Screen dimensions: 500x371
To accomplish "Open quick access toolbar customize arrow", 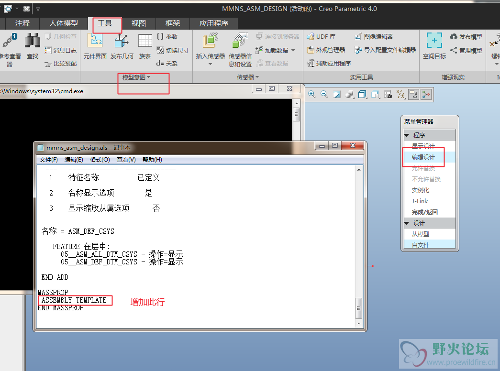I will [38, 9].
